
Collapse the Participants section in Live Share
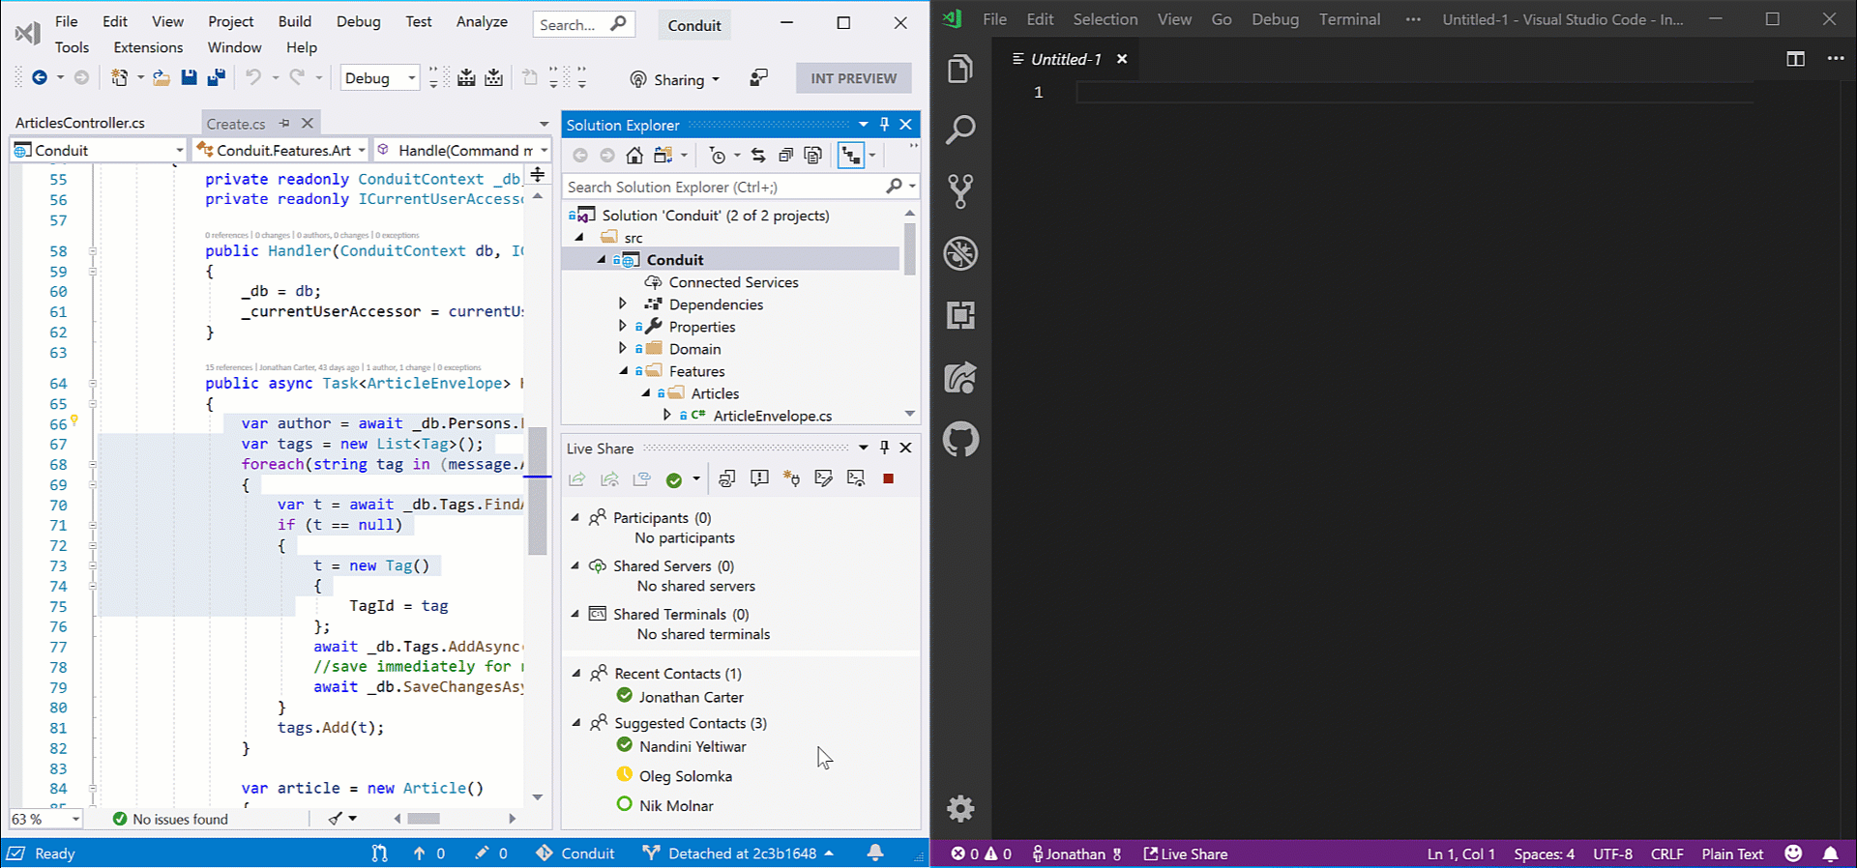pos(575,517)
